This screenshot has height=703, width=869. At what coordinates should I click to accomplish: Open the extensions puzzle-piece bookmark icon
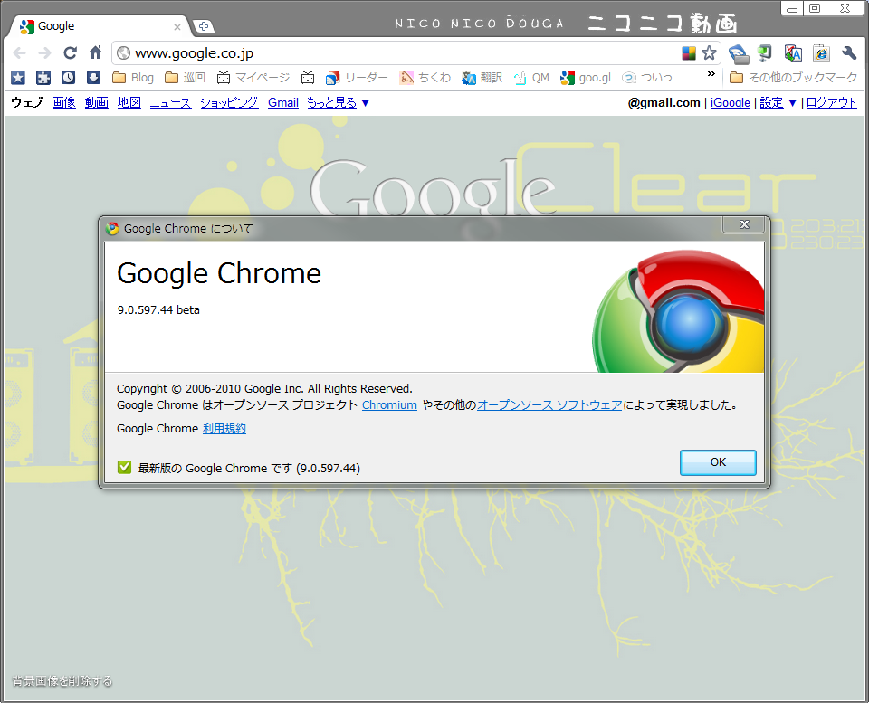pyautogui.click(x=43, y=78)
